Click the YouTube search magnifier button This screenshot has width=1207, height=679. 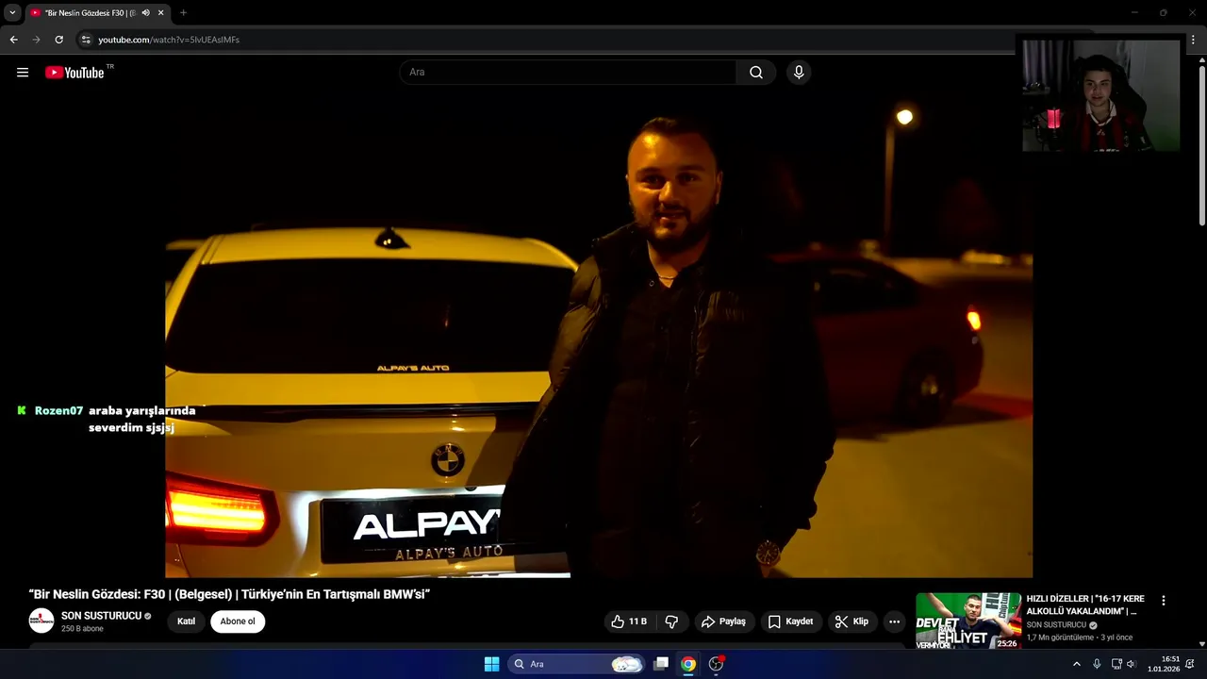(x=756, y=72)
